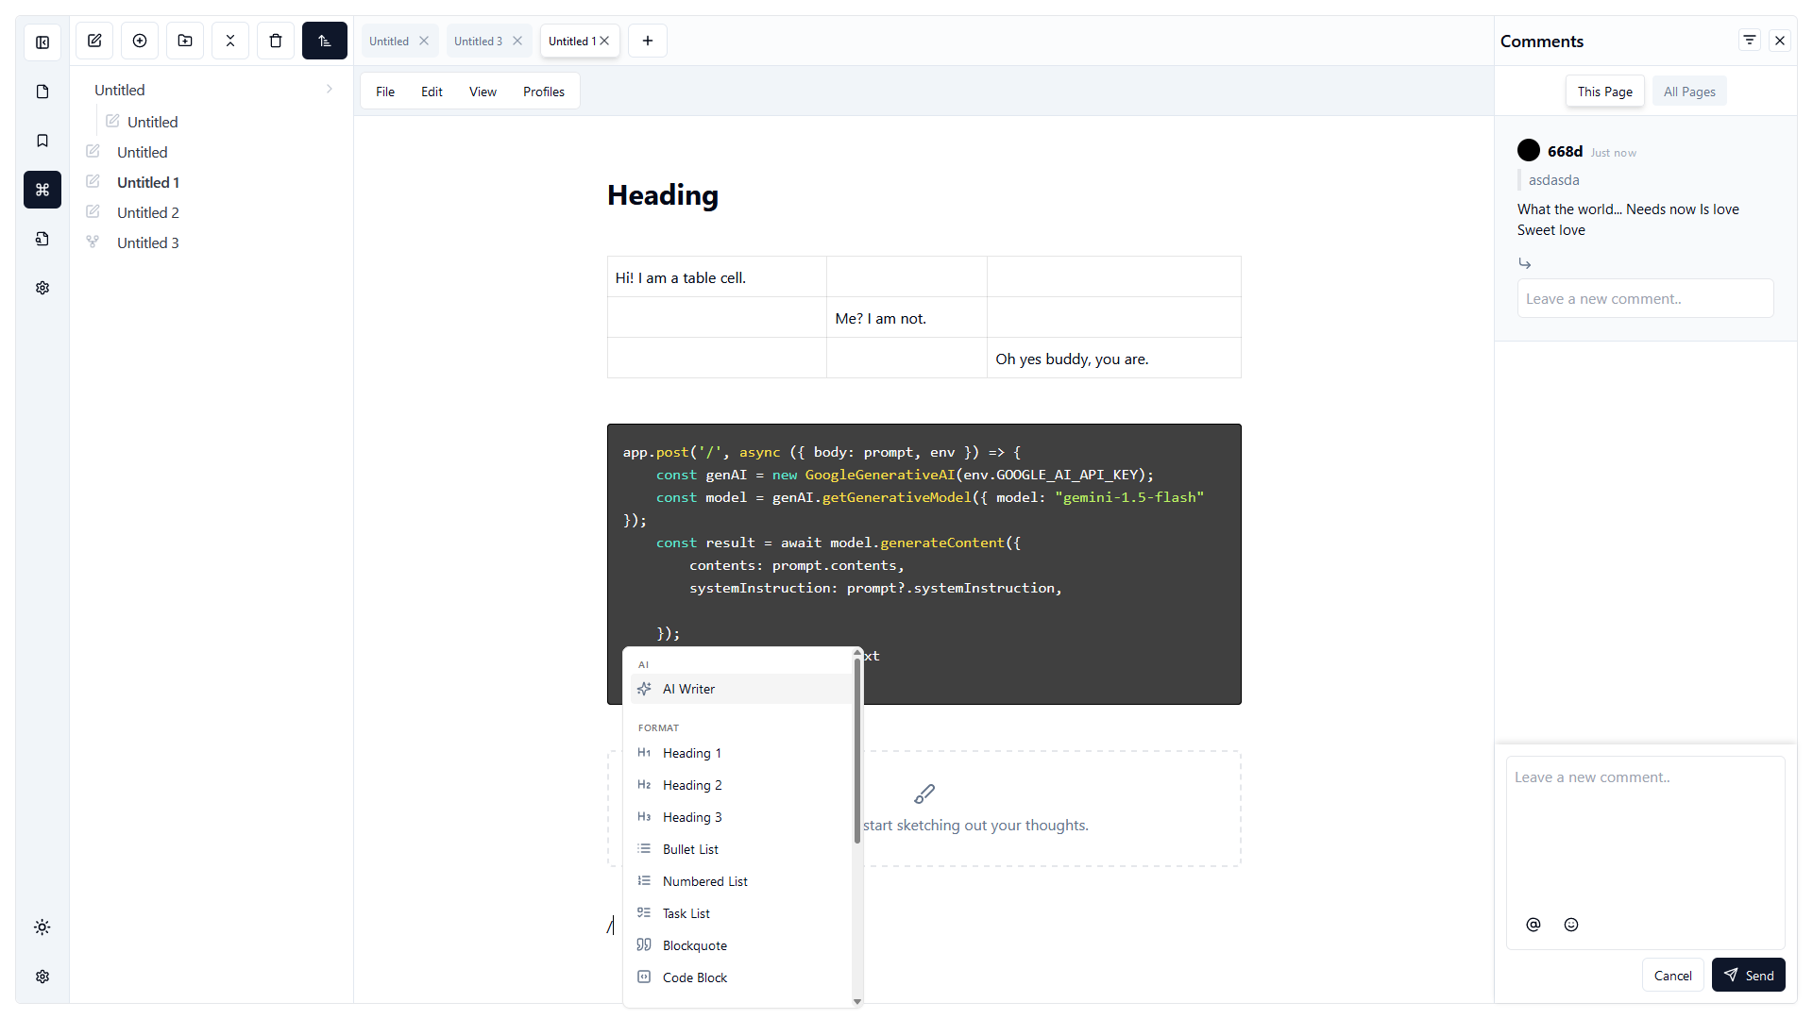Click the new folder icon
The height and width of the screenshot is (1019, 1813).
click(185, 41)
